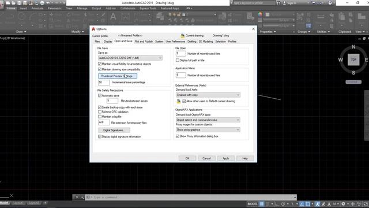Switch to the Drafting tab
369x208 pixels.
[192, 42]
